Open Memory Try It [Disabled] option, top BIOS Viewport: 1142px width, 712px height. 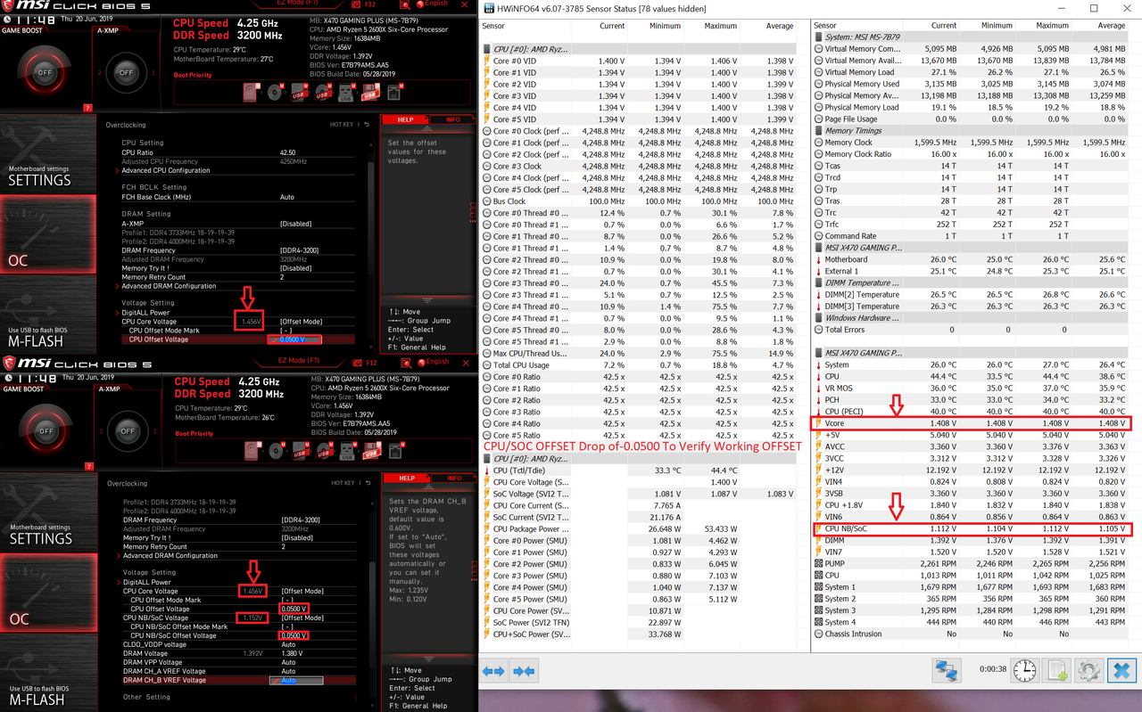tap(296, 268)
